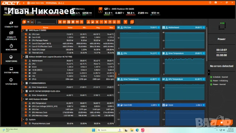236x133 pixels.
Task: Click the 'Power - Initializing' log entry
Action: pos(221,81)
